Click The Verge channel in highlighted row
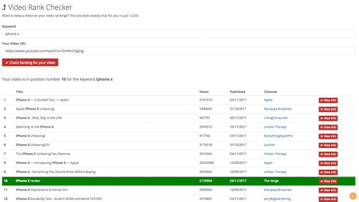Image resolution: width=359 pixels, height=202 pixels. [272, 181]
